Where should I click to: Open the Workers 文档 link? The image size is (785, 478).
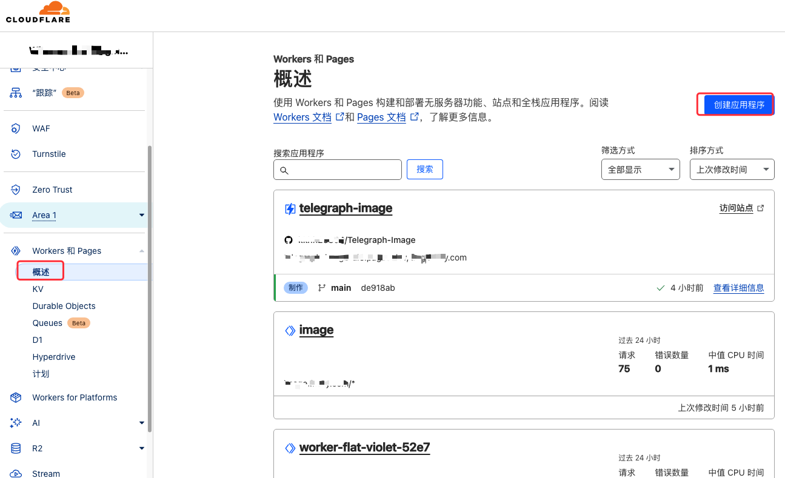tap(302, 117)
